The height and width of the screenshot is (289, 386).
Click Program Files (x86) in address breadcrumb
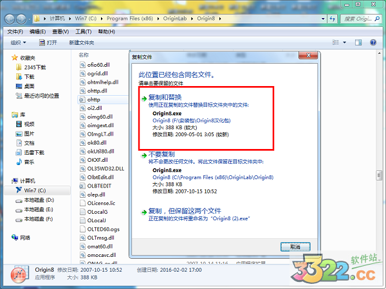129,19
